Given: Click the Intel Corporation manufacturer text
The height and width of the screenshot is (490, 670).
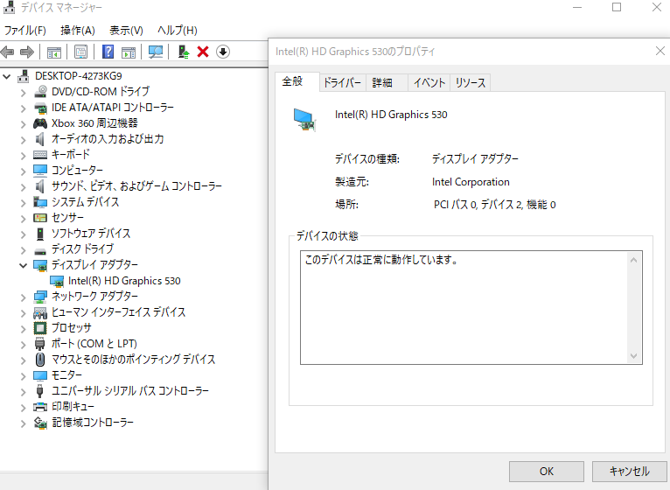Looking at the screenshot, I should 471,182.
